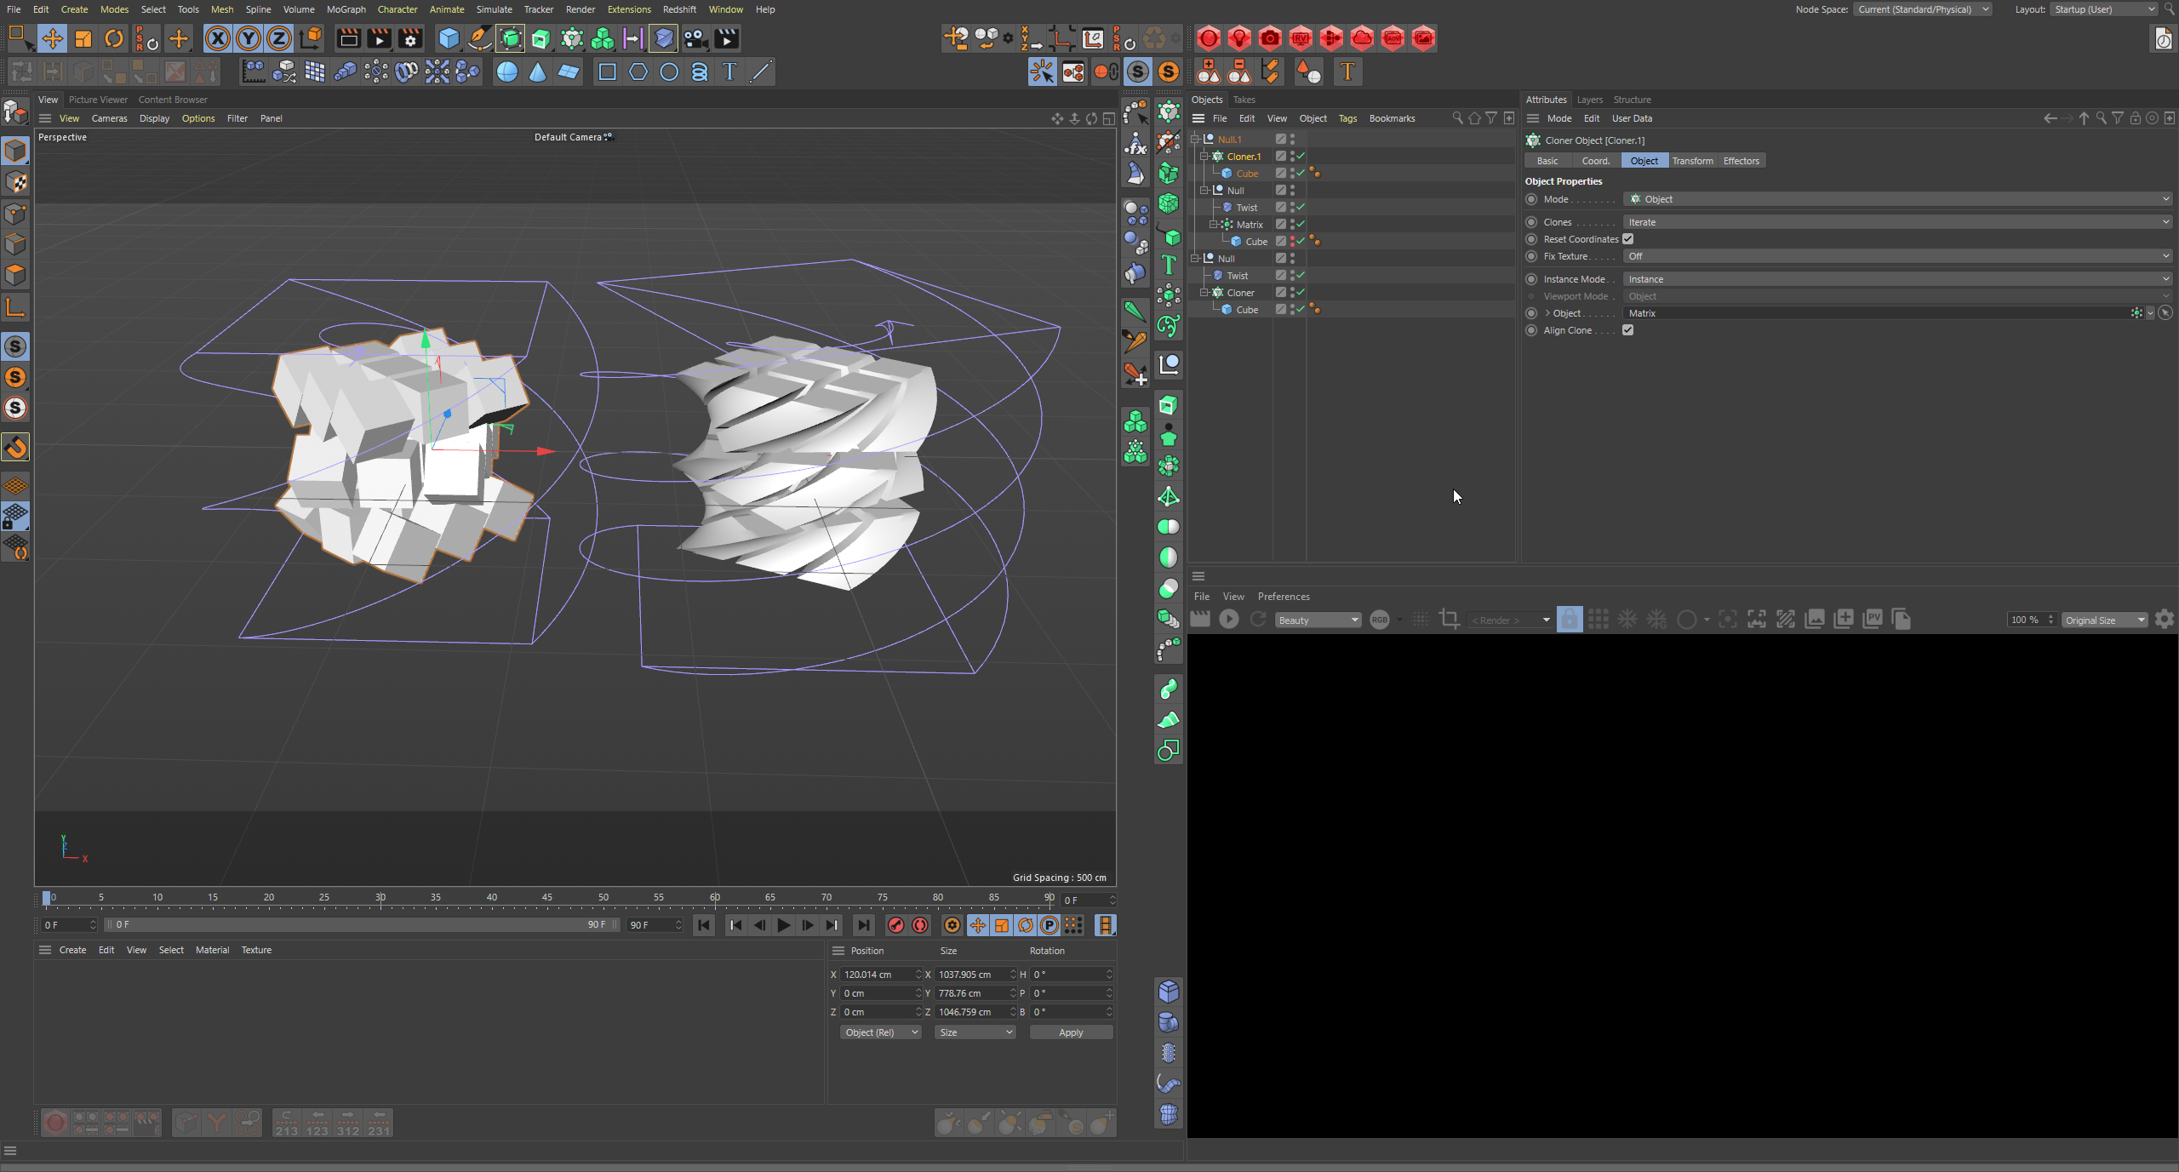Open the Instance Mode dropdown

pyautogui.click(x=1897, y=279)
